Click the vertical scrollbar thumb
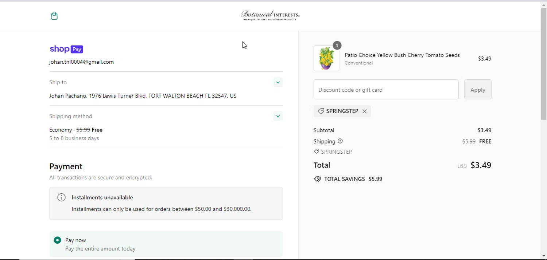 pos(544,64)
